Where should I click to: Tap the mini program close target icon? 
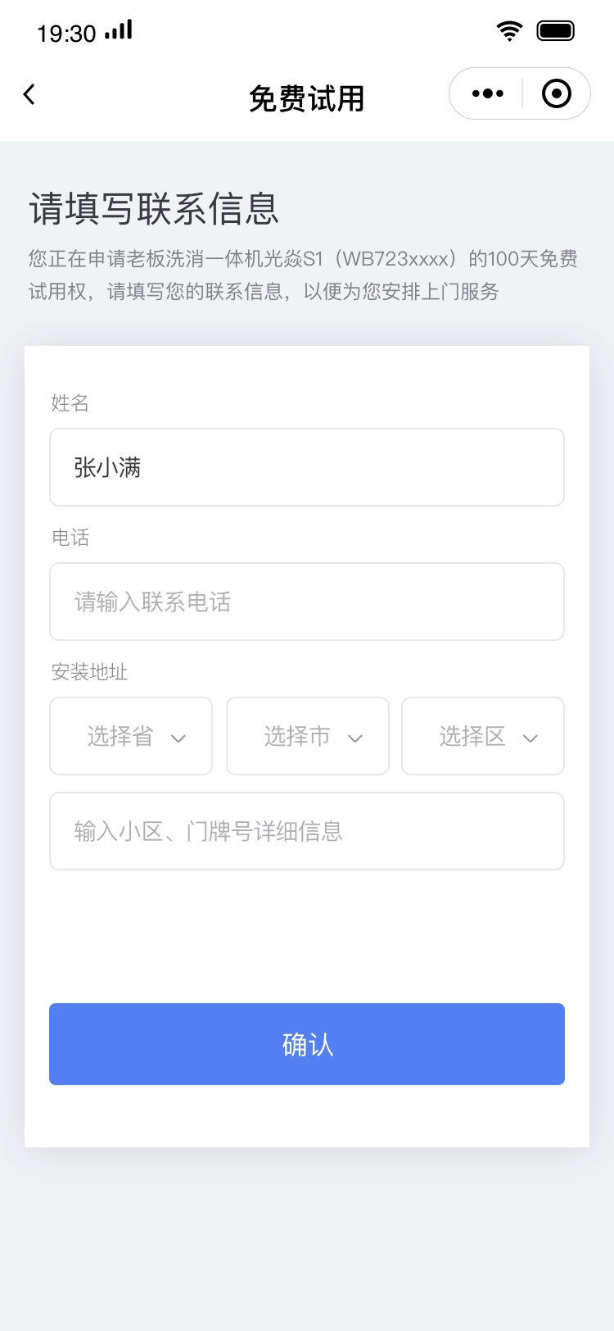[x=557, y=93]
